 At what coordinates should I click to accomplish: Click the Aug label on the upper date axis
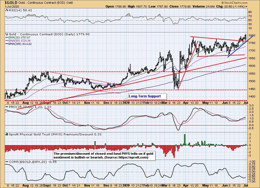[x=25, y=103]
